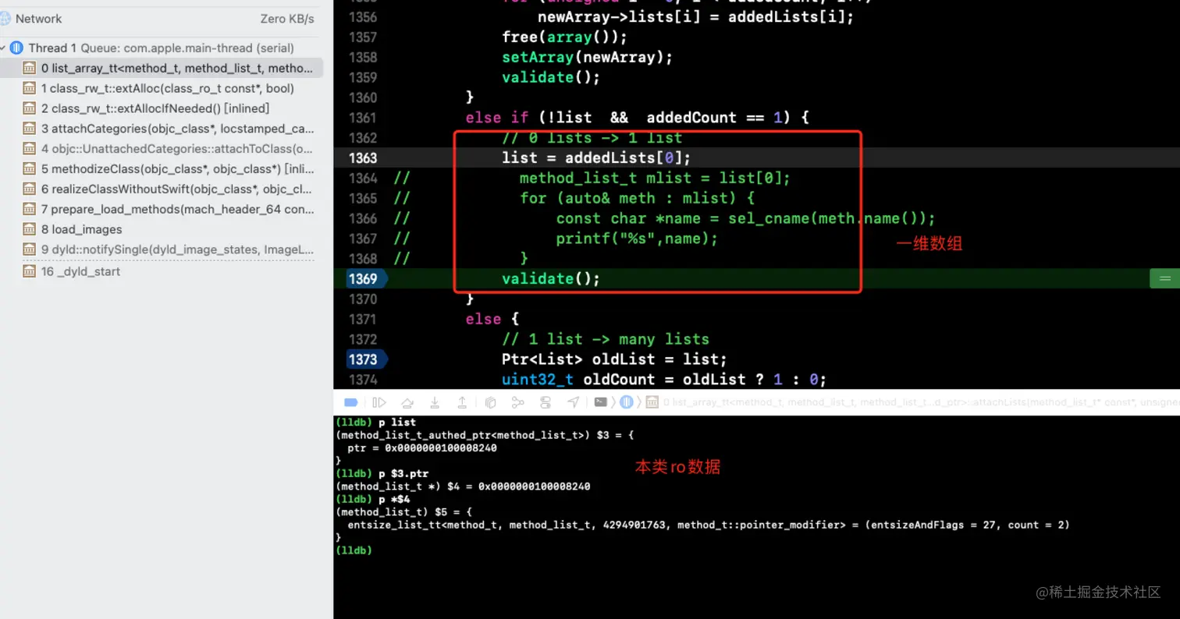Select frame 5 methodizeClass

162,169
